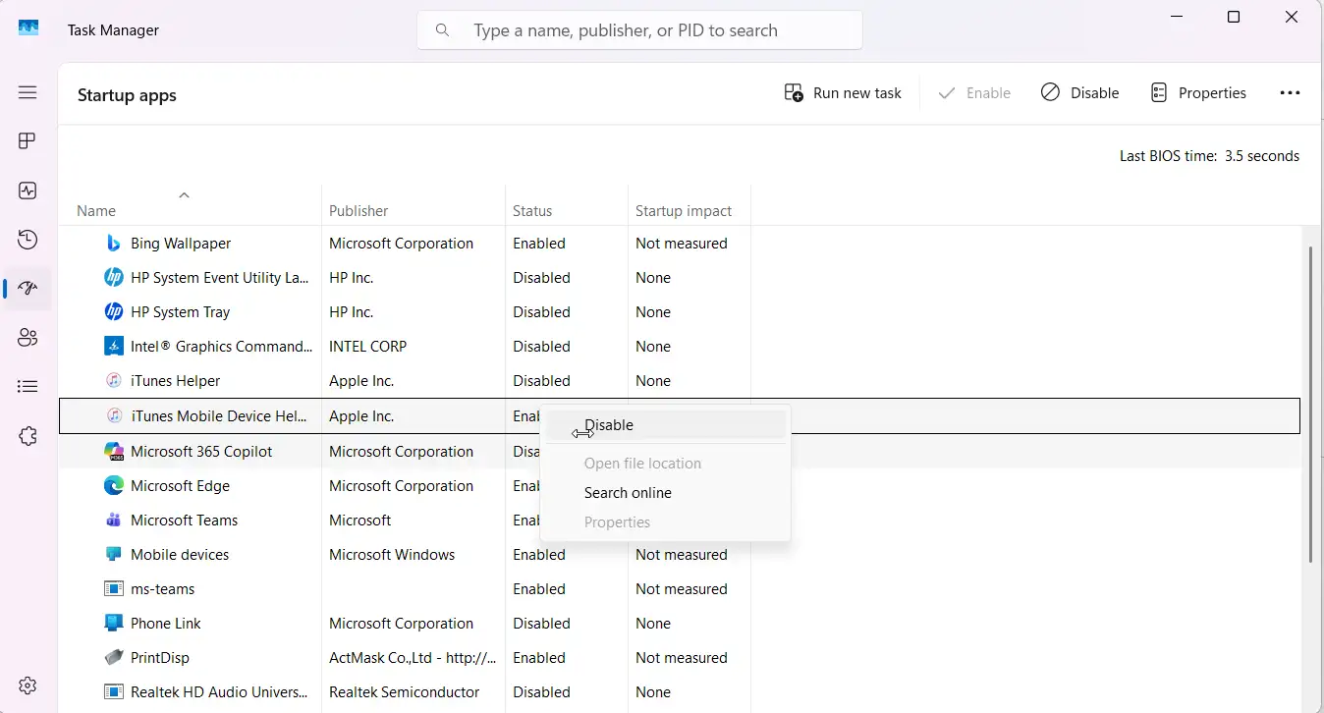Click the Phone Link icon

[x=114, y=623]
